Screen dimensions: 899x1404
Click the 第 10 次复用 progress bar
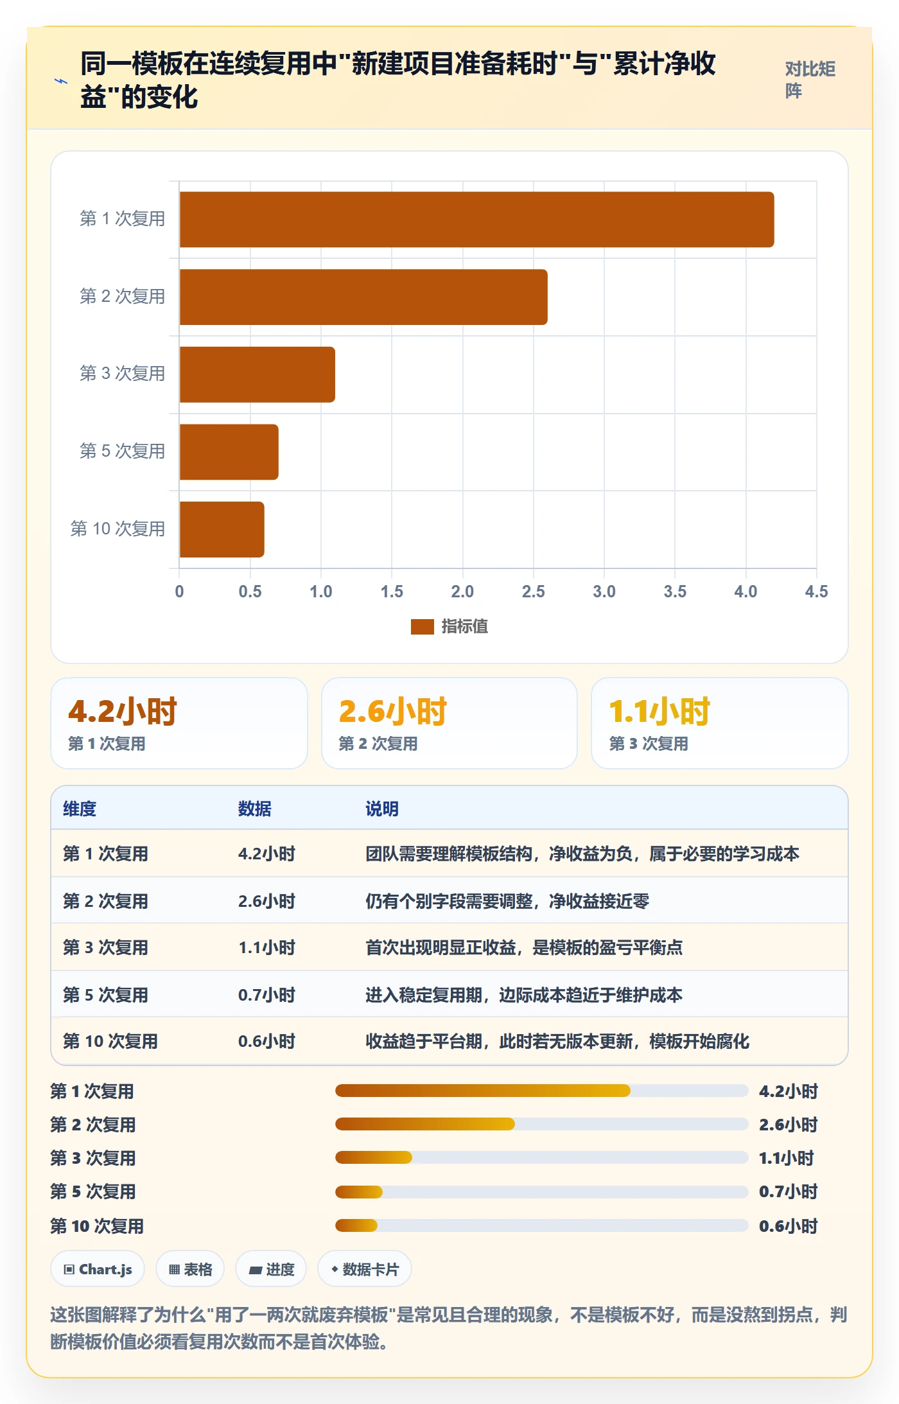tap(541, 1225)
